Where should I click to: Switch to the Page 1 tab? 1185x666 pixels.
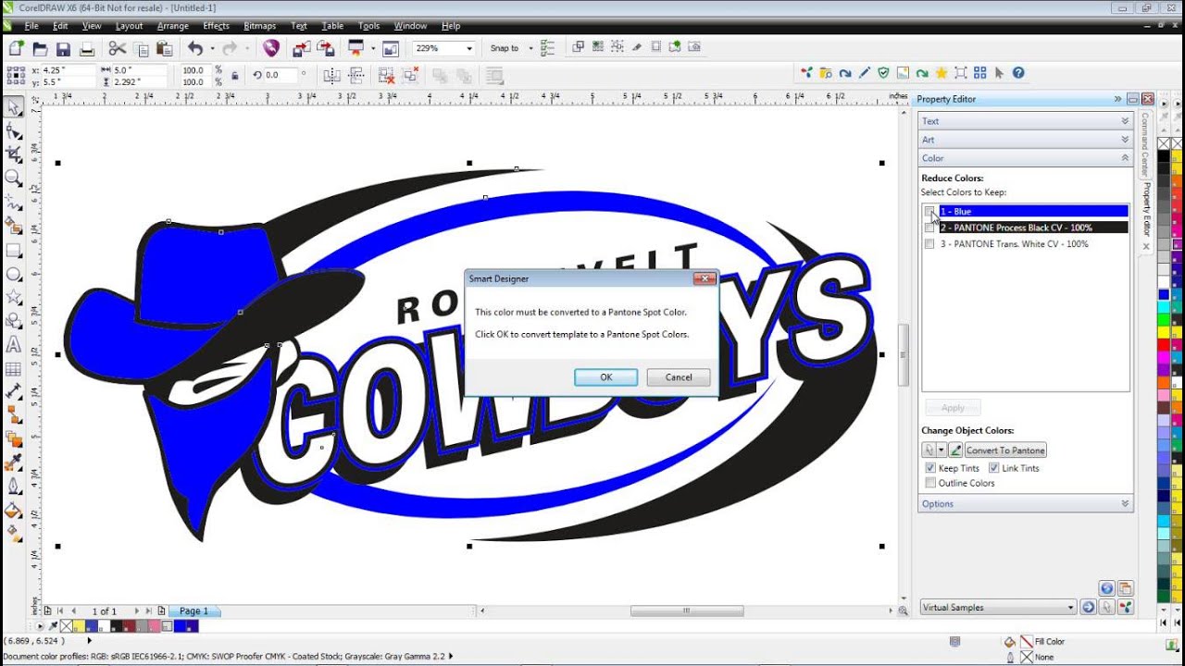click(x=194, y=611)
